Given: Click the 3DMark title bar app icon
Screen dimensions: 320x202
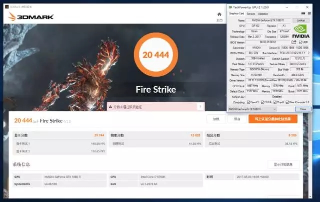Looking at the screenshot, I should pyautogui.click(x=6, y=7).
